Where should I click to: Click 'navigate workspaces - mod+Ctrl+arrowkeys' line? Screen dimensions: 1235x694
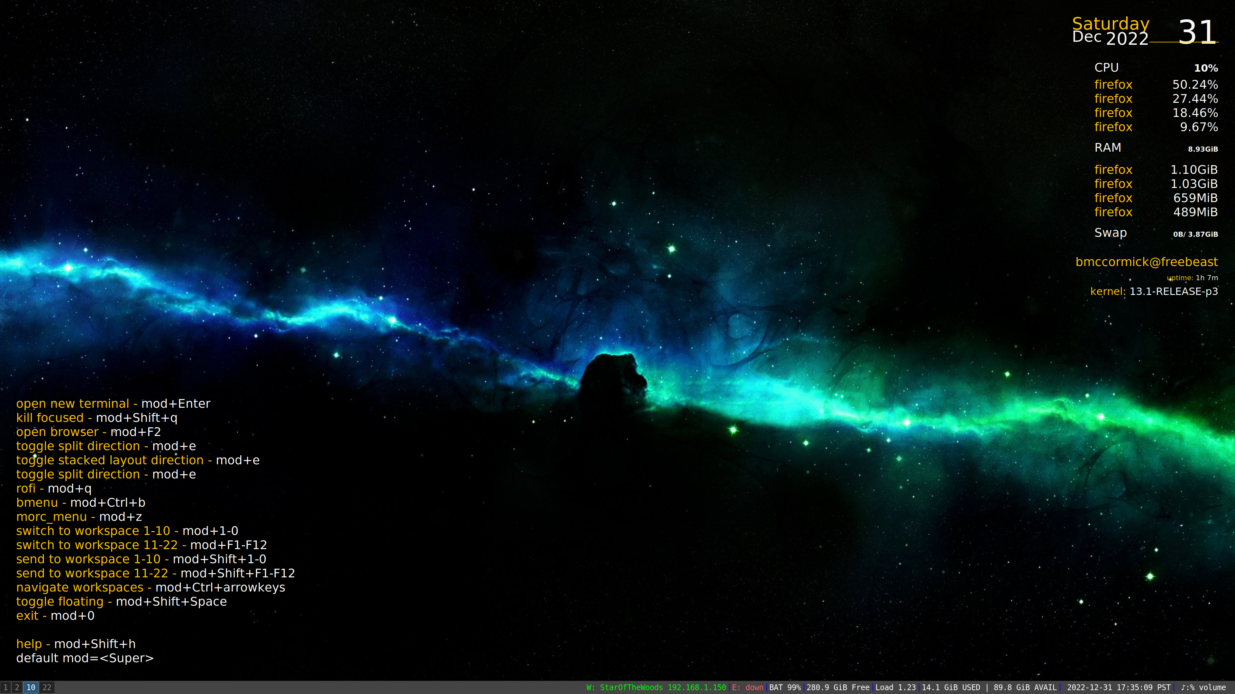point(151,587)
